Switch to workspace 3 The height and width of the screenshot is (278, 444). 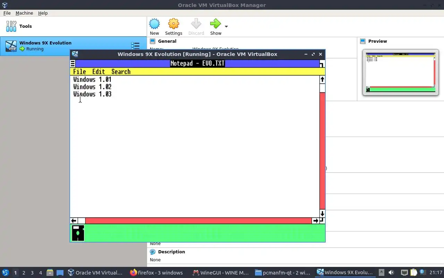click(32, 273)
